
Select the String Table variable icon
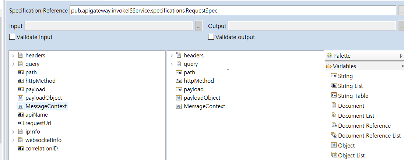(x=334, y=96)
